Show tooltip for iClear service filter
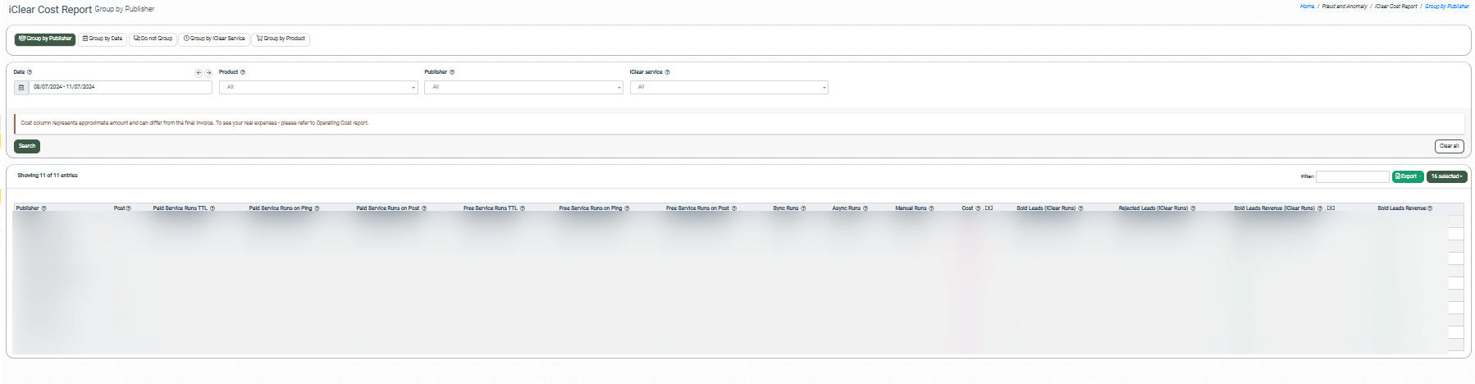The height and width of the screenshot is (384, 1475). (x=668, y=72)
